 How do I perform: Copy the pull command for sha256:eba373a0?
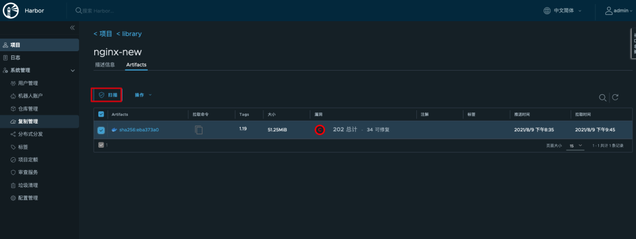click(199, 130)
